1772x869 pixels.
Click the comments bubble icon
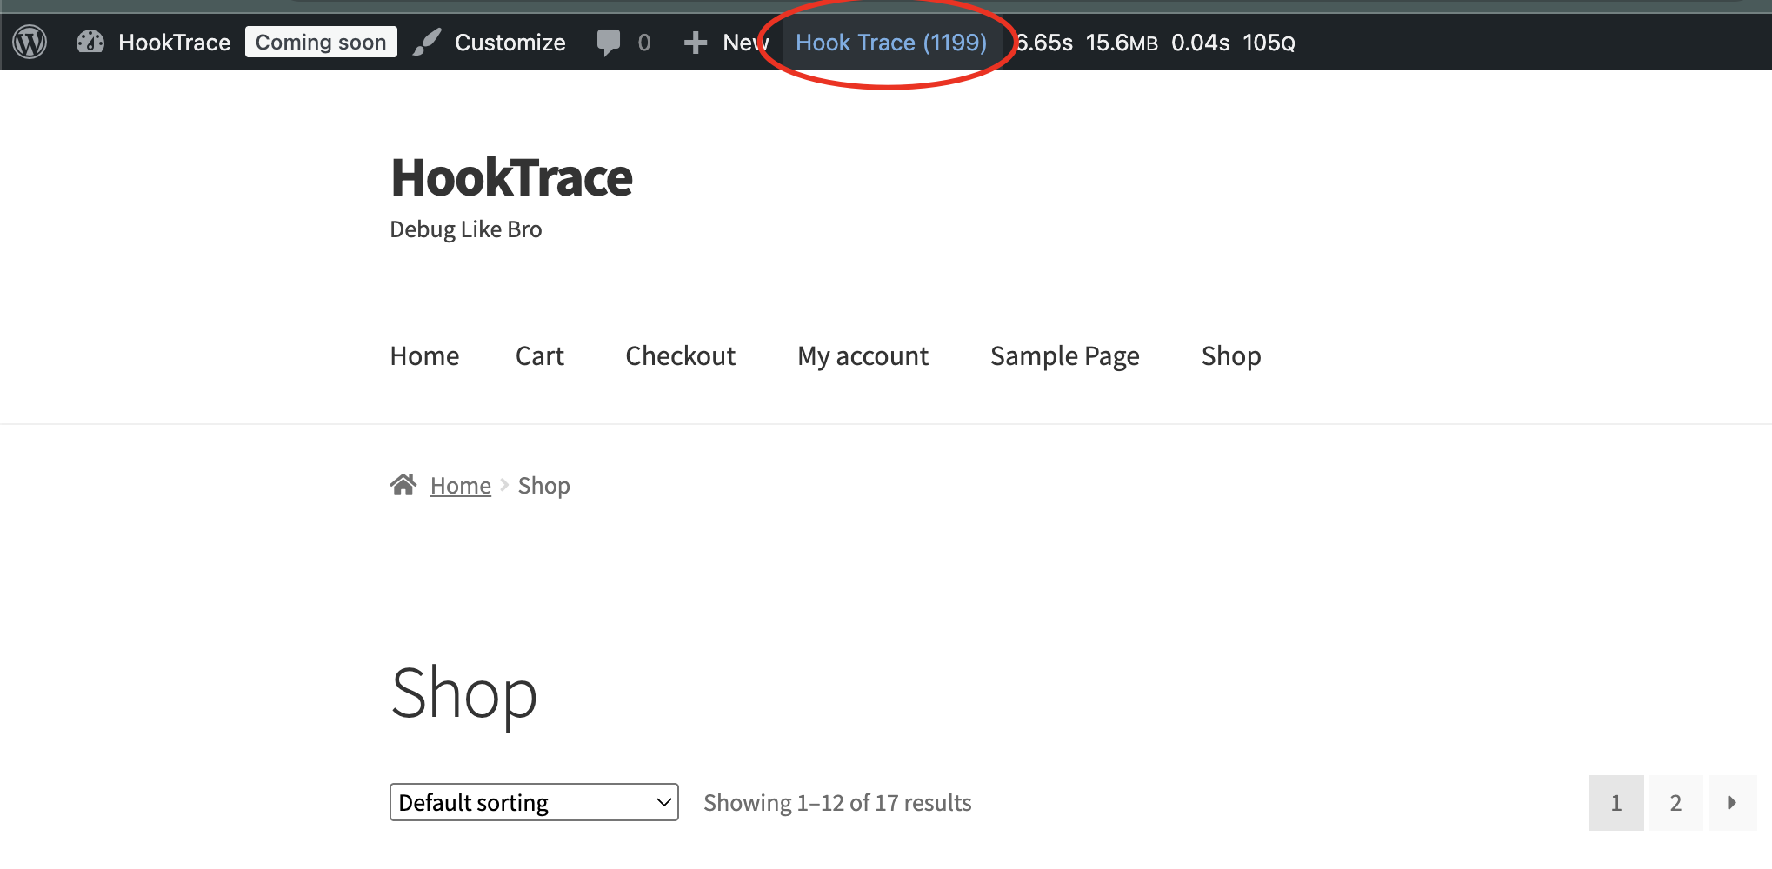click(x=610, y=42)
